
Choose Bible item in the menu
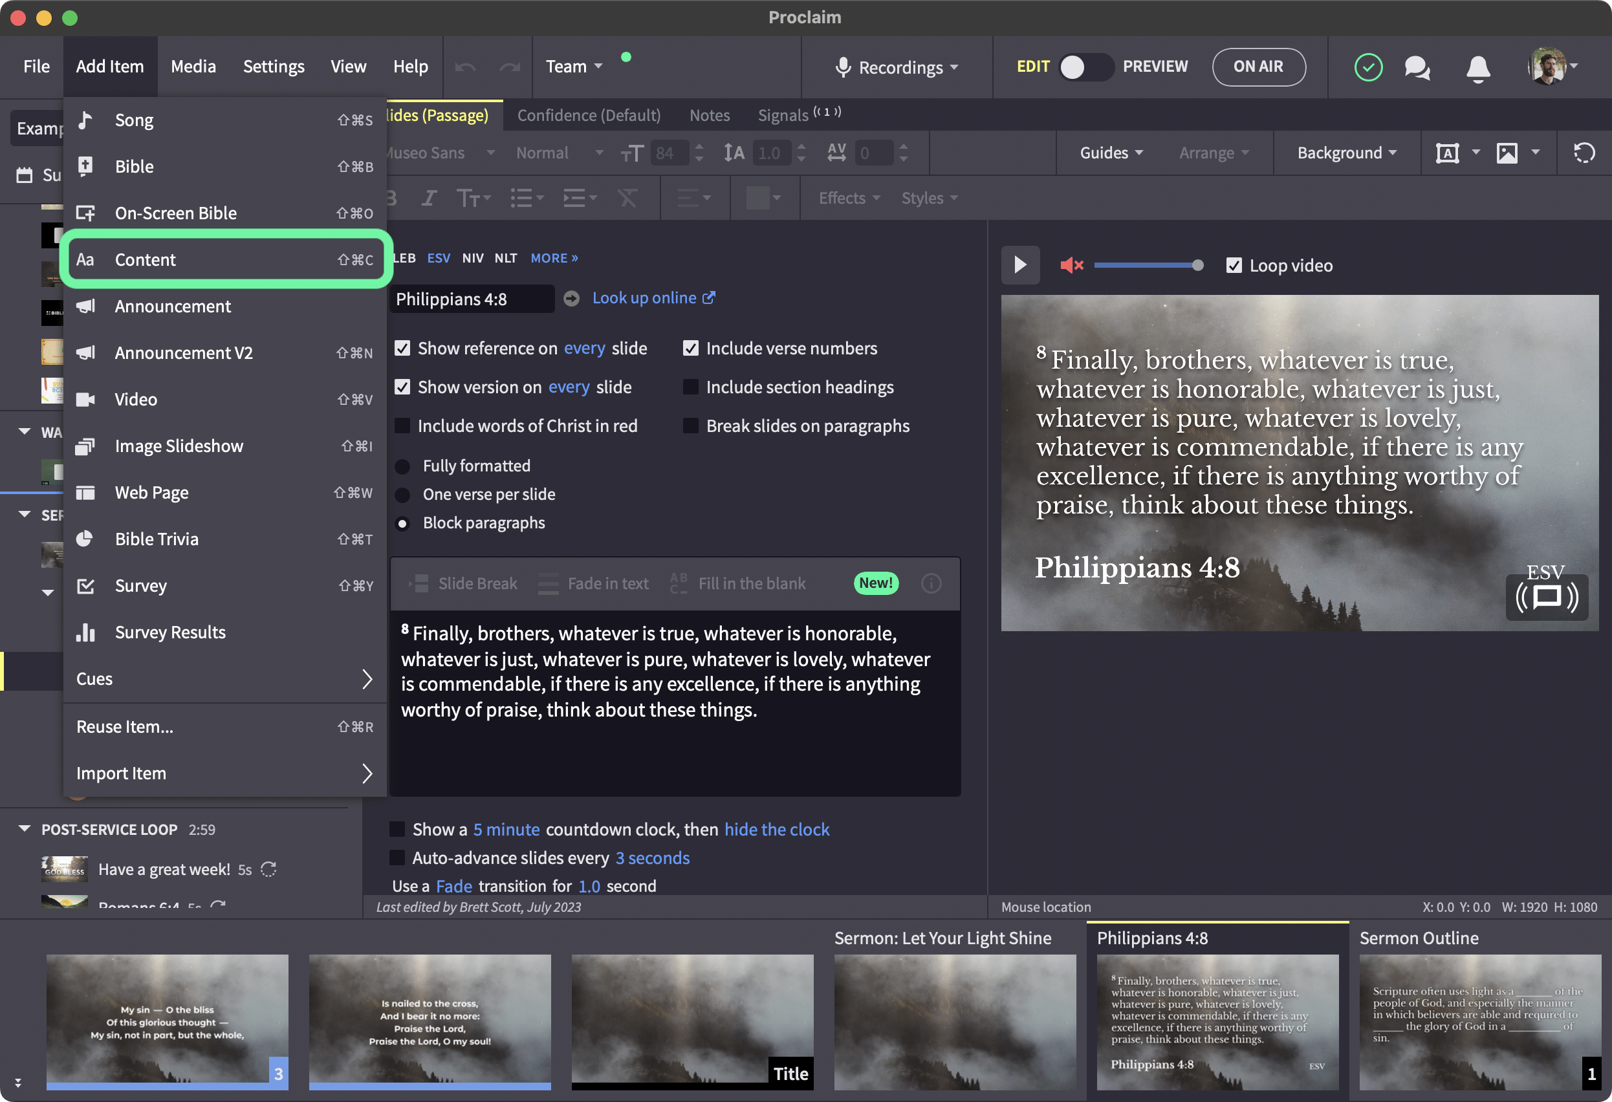[224, 166]
